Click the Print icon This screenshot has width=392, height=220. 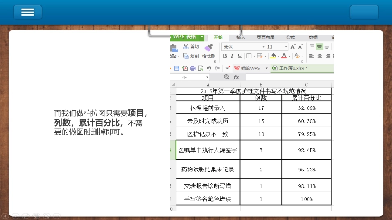(193, 68)
